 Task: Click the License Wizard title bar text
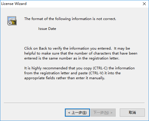point(14,4)
